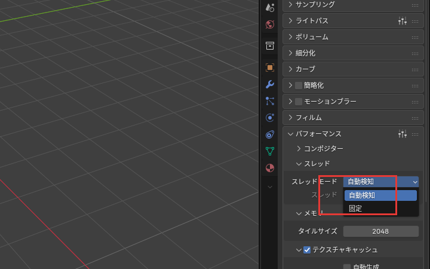Expand the ボリューム panel
This screenshot has width=430, height=269.
(290, 37)
